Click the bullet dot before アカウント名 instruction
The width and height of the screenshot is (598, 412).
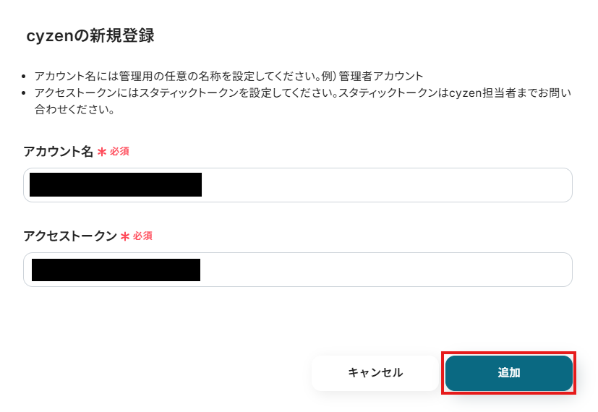tap(25, 76)
